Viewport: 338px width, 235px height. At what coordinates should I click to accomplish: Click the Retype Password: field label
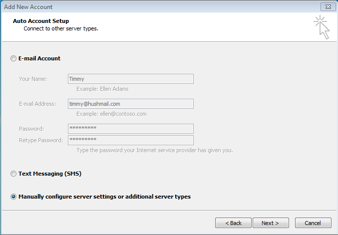pos(41,140)
